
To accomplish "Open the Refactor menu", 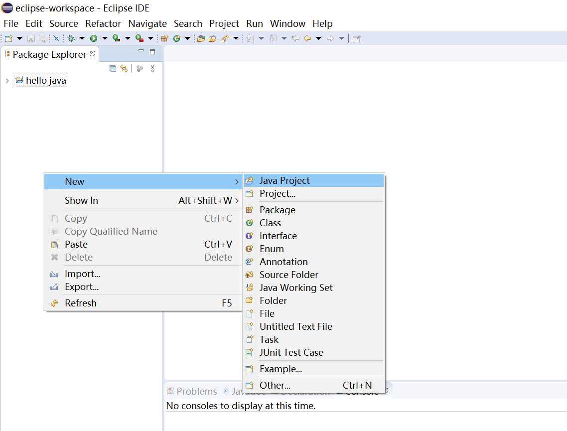I will [x=103, y=23].
